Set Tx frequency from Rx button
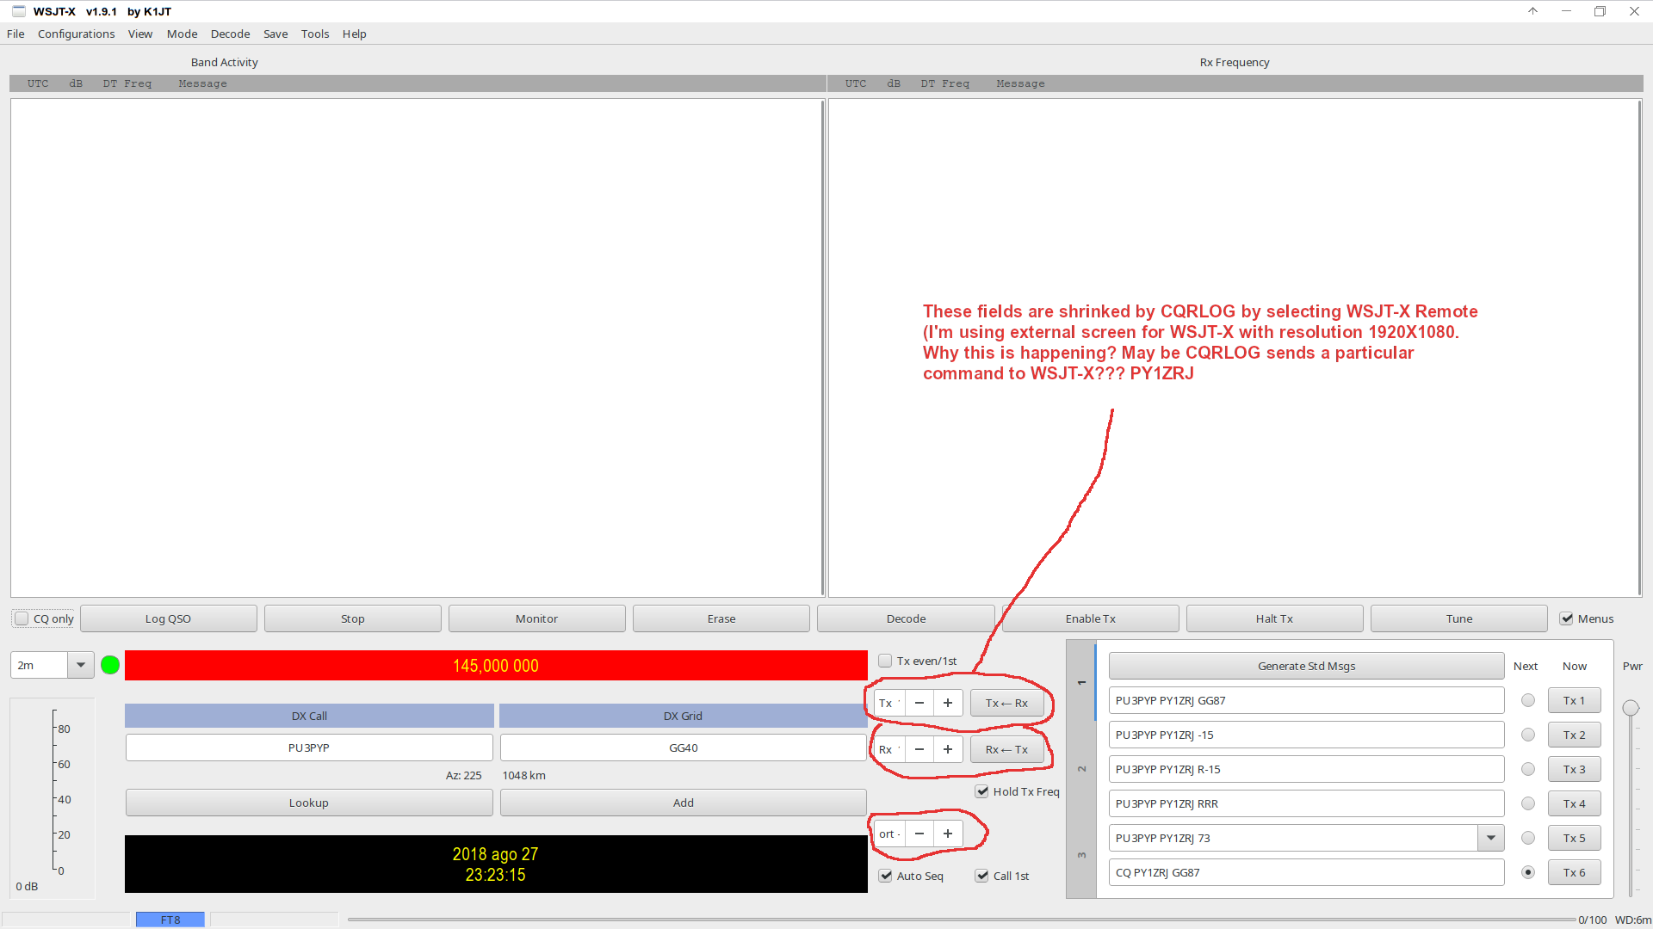Screen dimensions: 1653x929 pos(1006,703)
